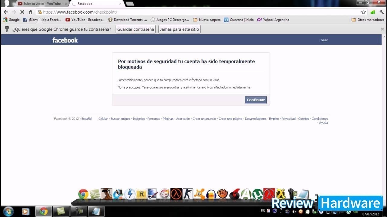Open the YouTube - Broadcast bookmark

pyautogui.click(x=85, y=20)
